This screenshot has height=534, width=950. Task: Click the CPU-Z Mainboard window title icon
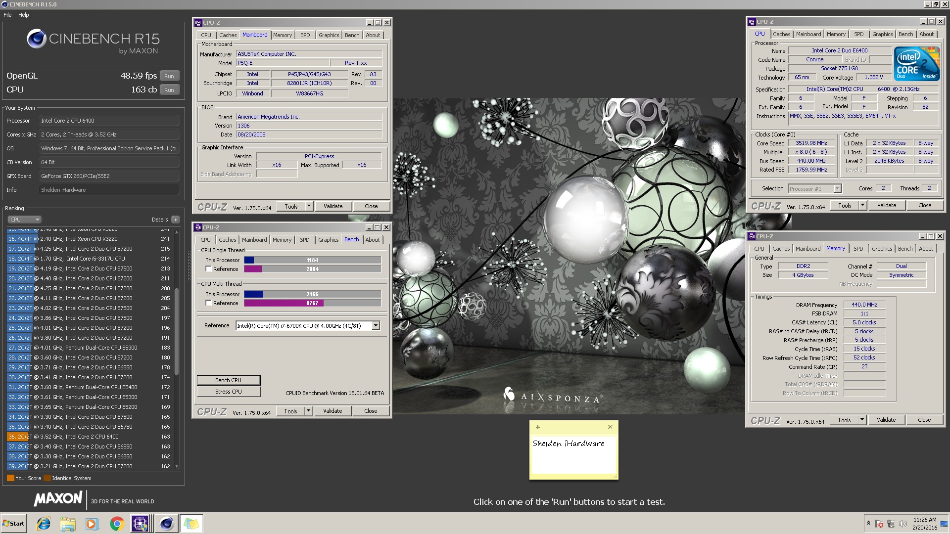[198, 23]
